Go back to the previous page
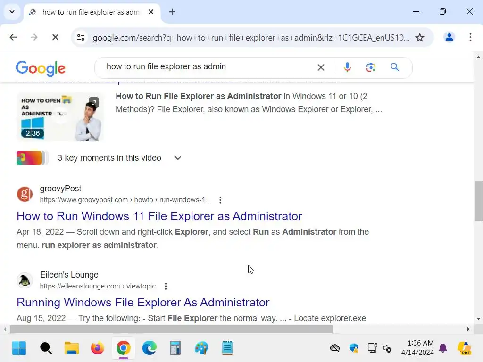The height and width of the screenshot is (362, 483). click(13, 37)
